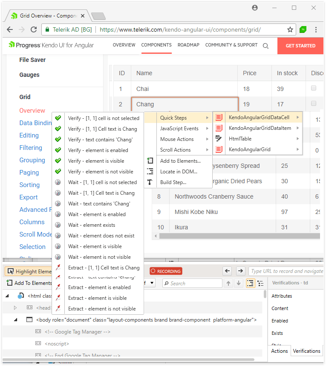Click the KendoAngularGridDataCell grid icon
326x366 pixels.
click(x=219, y=117)
